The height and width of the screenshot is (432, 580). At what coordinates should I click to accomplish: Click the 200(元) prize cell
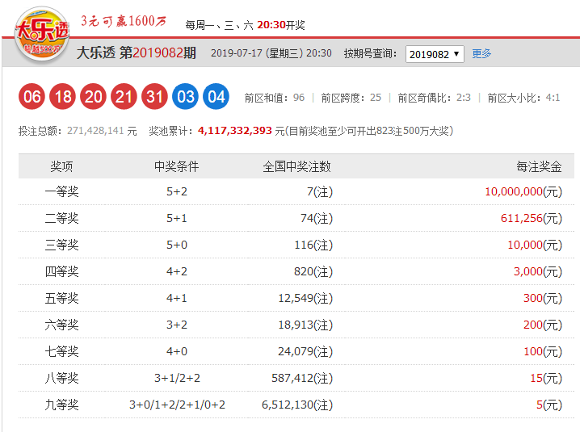click(543, 325)
